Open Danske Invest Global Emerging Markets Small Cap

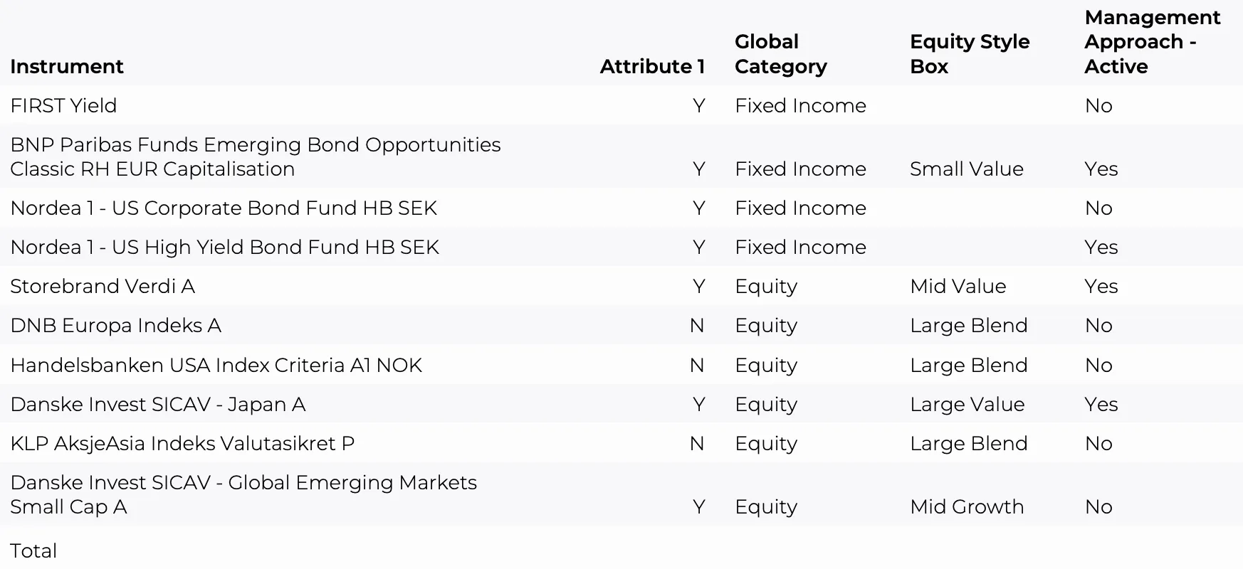(243, 494)
